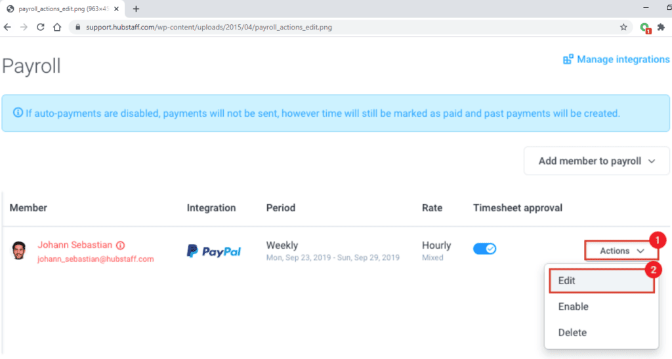Open the extensions puzzle icon
672x359 pixels.
[x=661, y=27]
